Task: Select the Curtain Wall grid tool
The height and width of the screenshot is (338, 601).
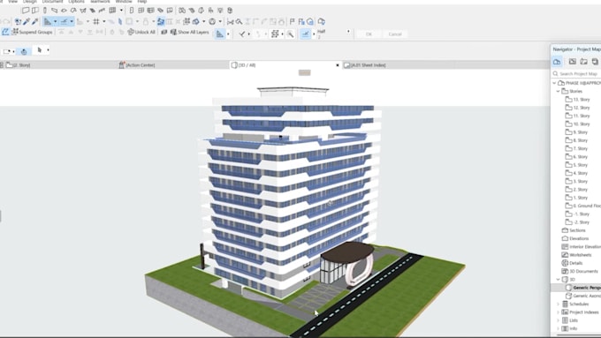Action: pyautogui.click(x=113, y=11)
